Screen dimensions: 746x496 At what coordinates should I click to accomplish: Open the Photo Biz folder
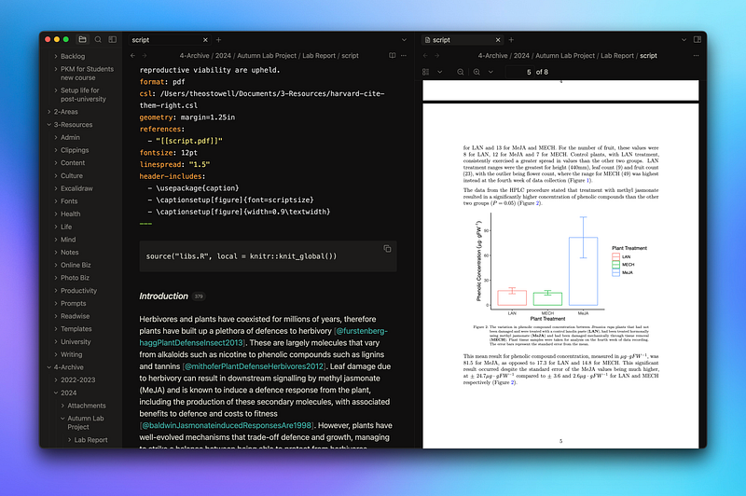click(x=75, y=278)
